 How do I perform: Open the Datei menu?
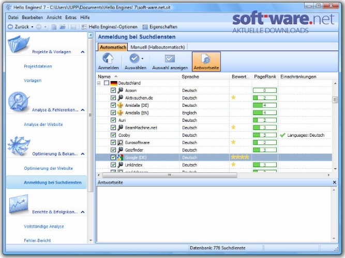[13, 18]
